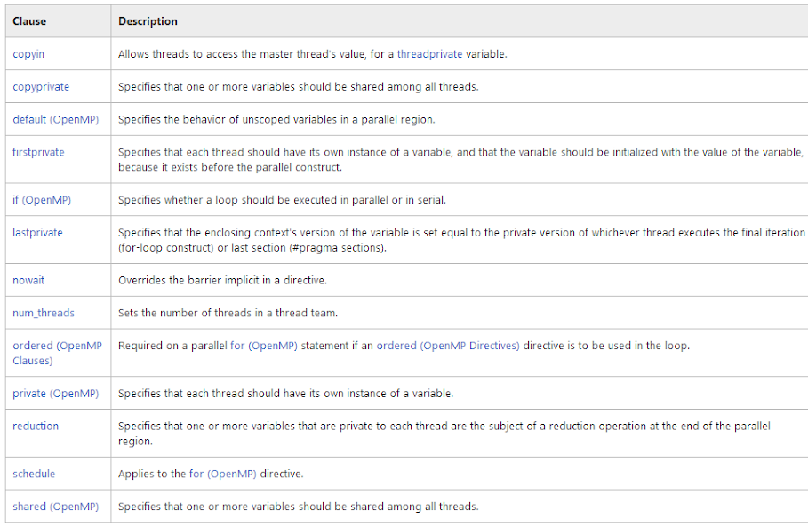The width and height of the screenshot is (808, 527).
Task: Select description text in the shared (OpenMP) row
Action: [299, 507]
